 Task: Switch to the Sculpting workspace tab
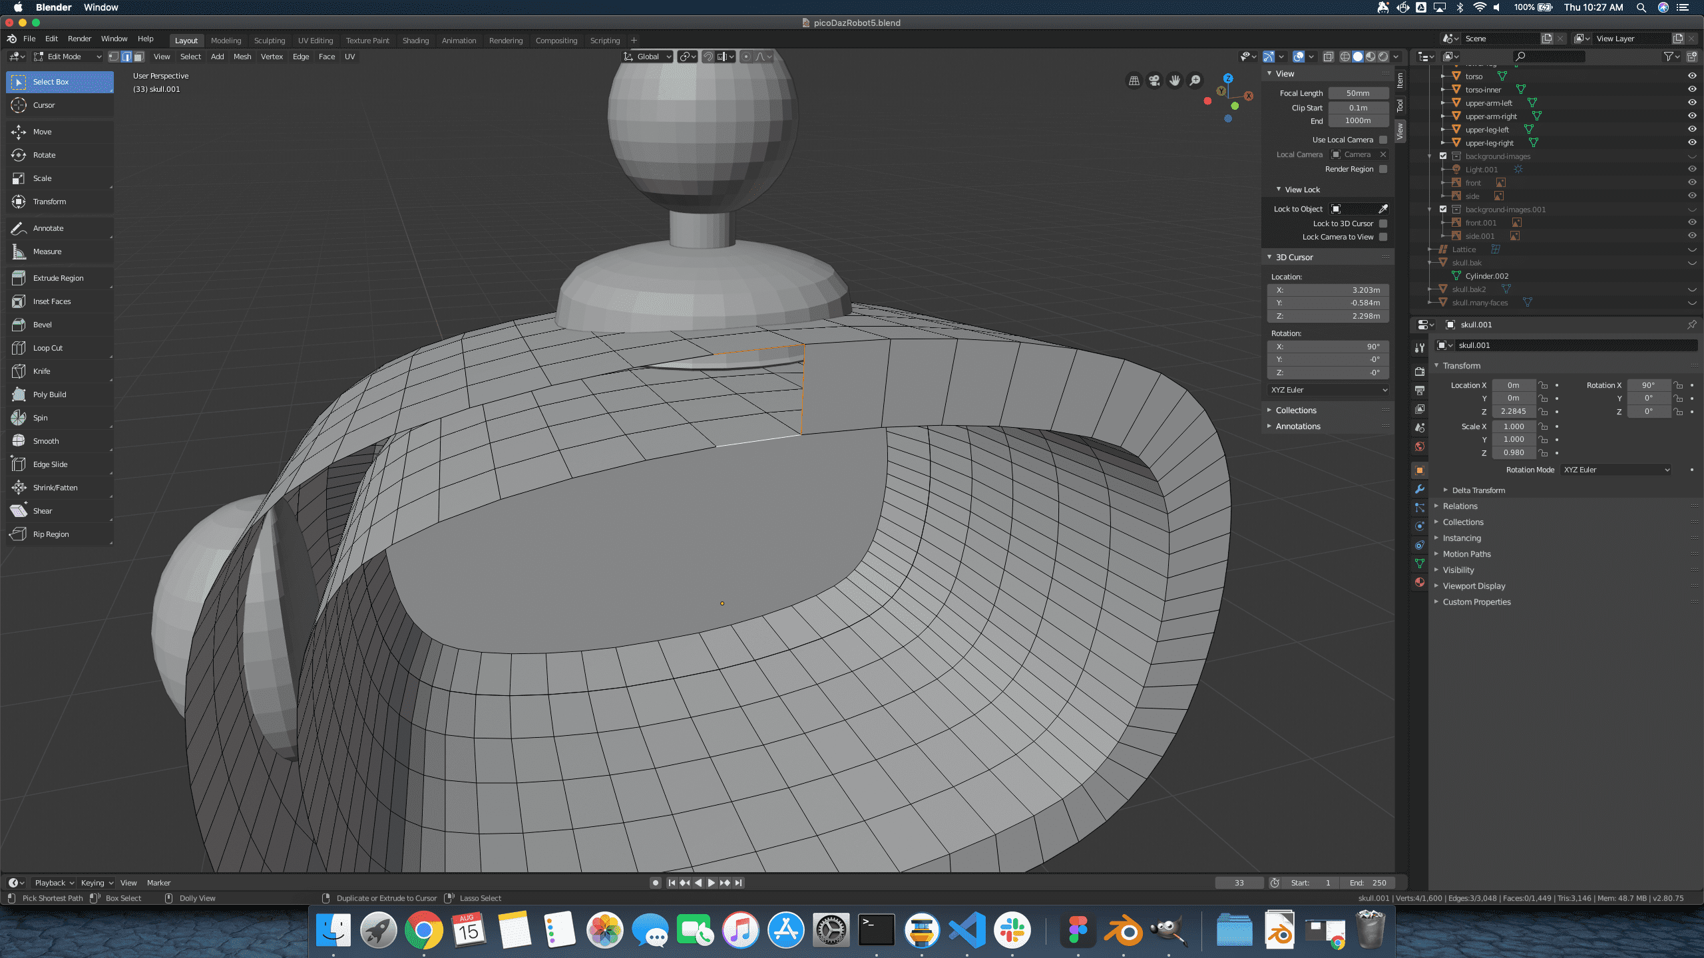tap(269, 41)
